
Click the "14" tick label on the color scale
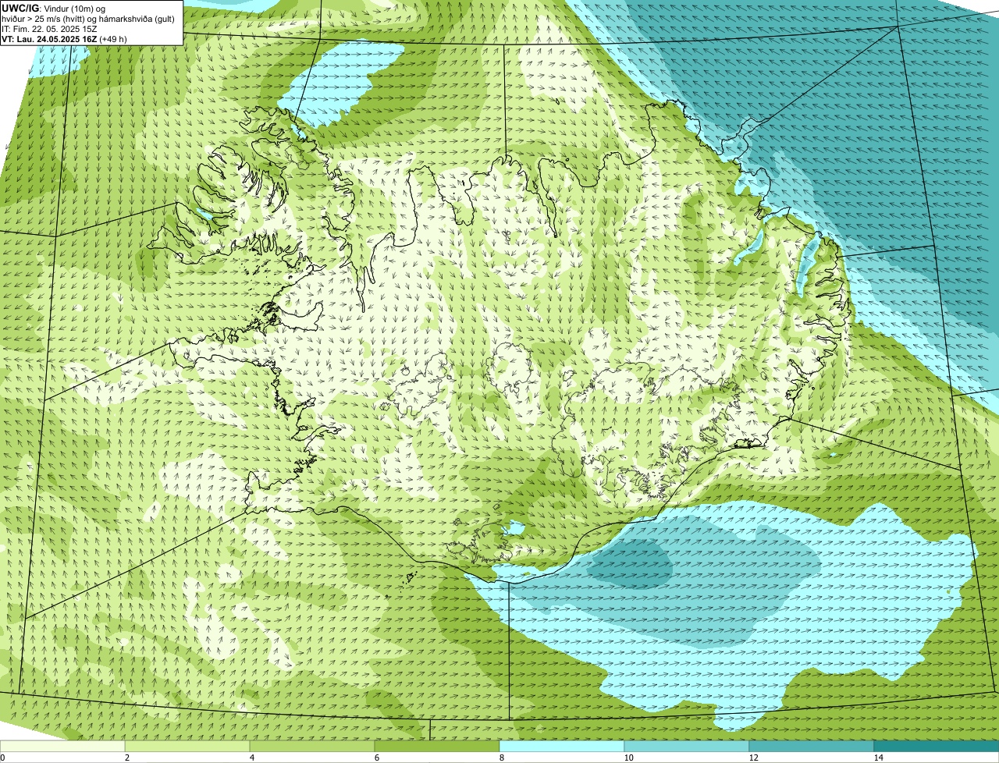(878, 758)
